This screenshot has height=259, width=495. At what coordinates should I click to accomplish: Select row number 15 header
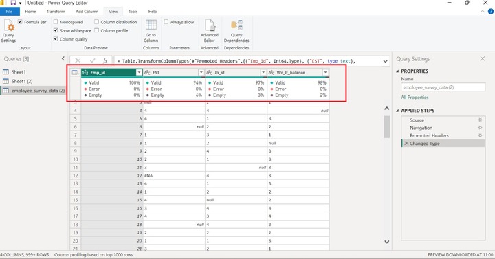click(76, 200)
